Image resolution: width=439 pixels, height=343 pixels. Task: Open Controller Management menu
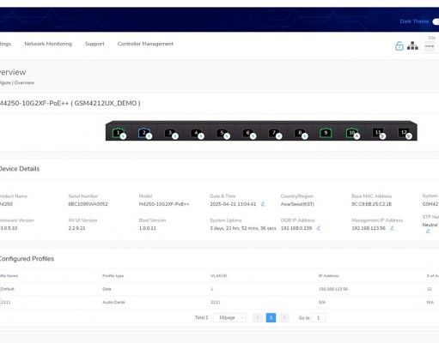click(x=145, y=44)
